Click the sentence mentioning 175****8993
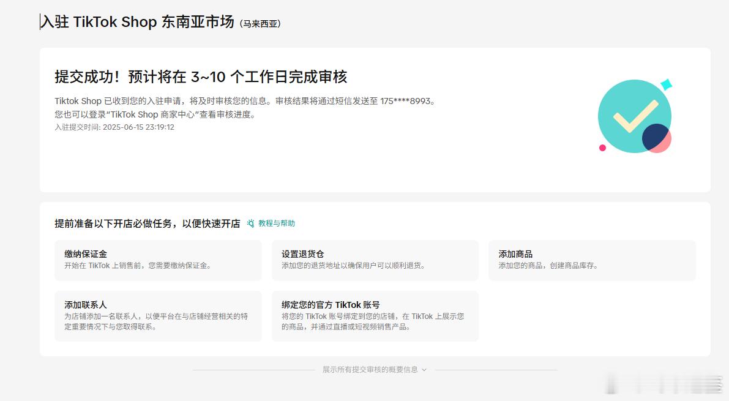Viewport: 729px width, 401px height. (245, 101)
